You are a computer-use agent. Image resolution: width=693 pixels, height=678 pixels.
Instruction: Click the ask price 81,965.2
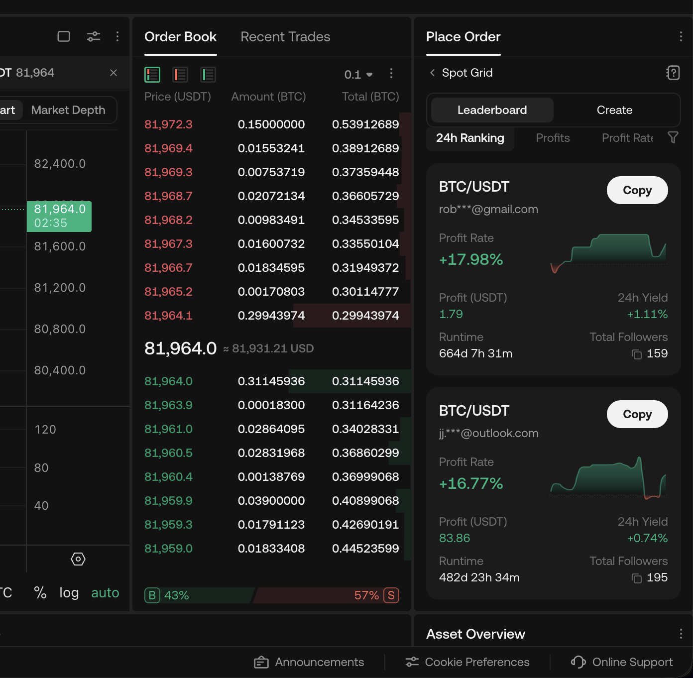pyautogui.click(x=168, y=292)
